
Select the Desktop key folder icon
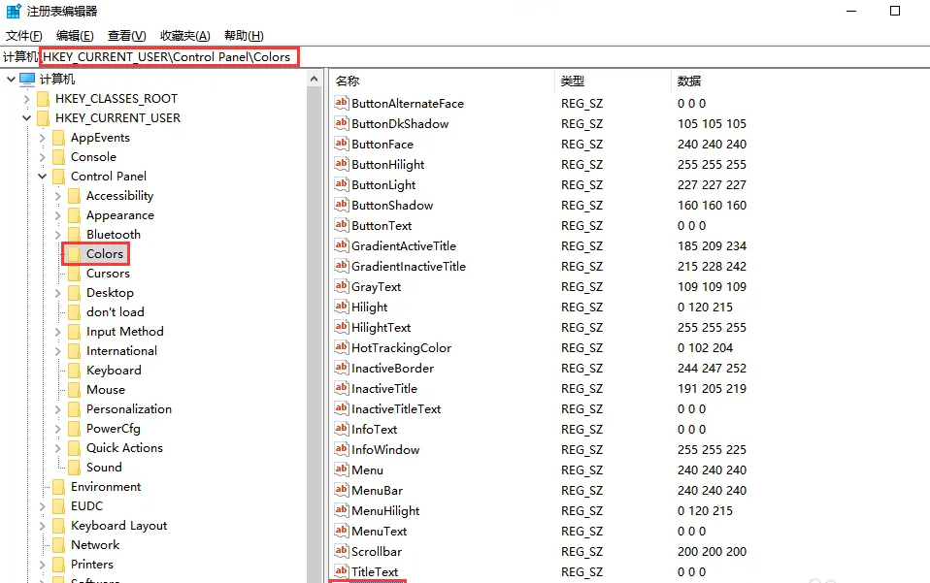[74, 292]
